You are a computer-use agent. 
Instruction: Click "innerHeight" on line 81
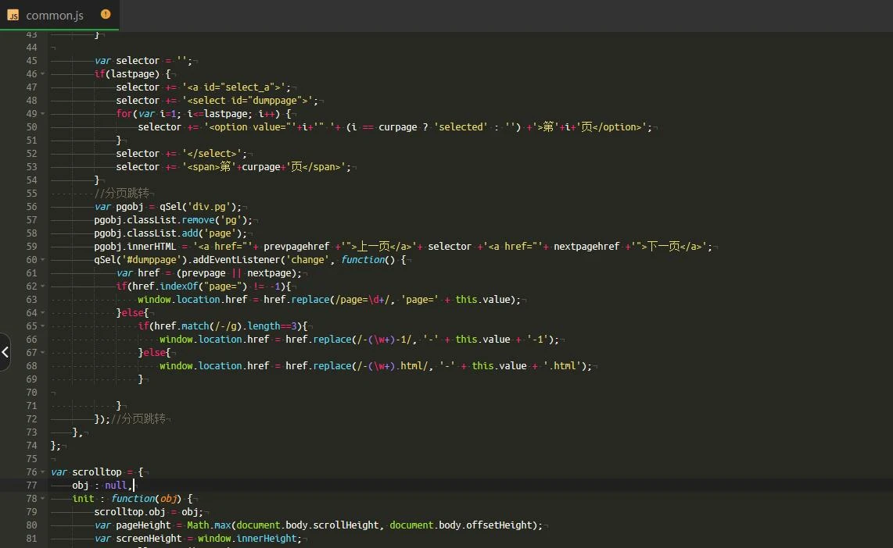pyautogui.click(x=266, y=539)
